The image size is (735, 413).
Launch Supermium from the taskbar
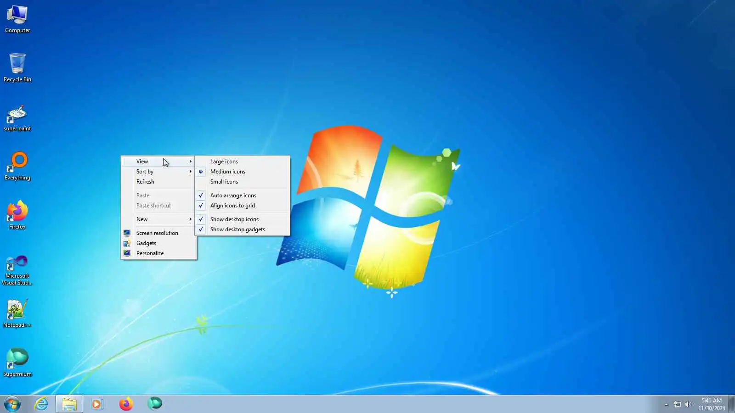point(155,404)
